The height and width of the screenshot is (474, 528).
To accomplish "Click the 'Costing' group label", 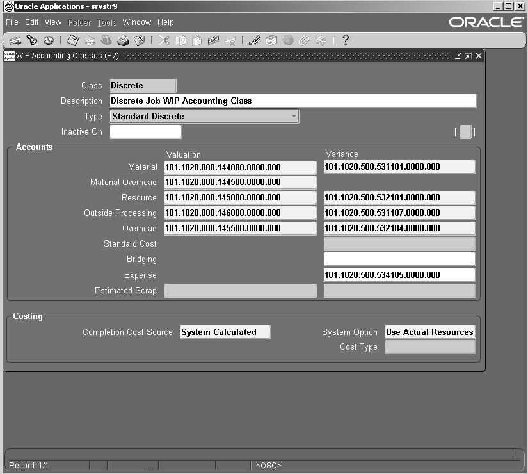I will (x=28, y=316).
